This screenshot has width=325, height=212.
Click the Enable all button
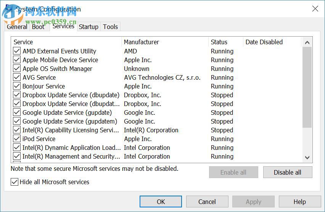(x=233, y=172)
